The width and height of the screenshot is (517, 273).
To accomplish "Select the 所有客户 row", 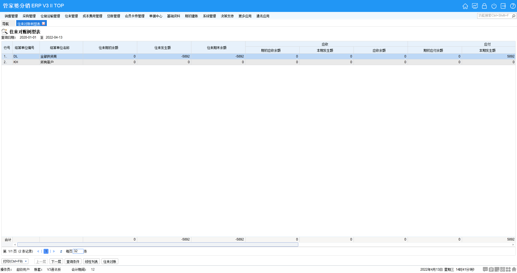I will click(x=258, y=62).
